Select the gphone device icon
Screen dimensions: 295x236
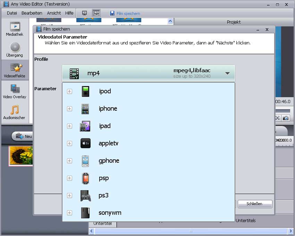coord(85,161)
